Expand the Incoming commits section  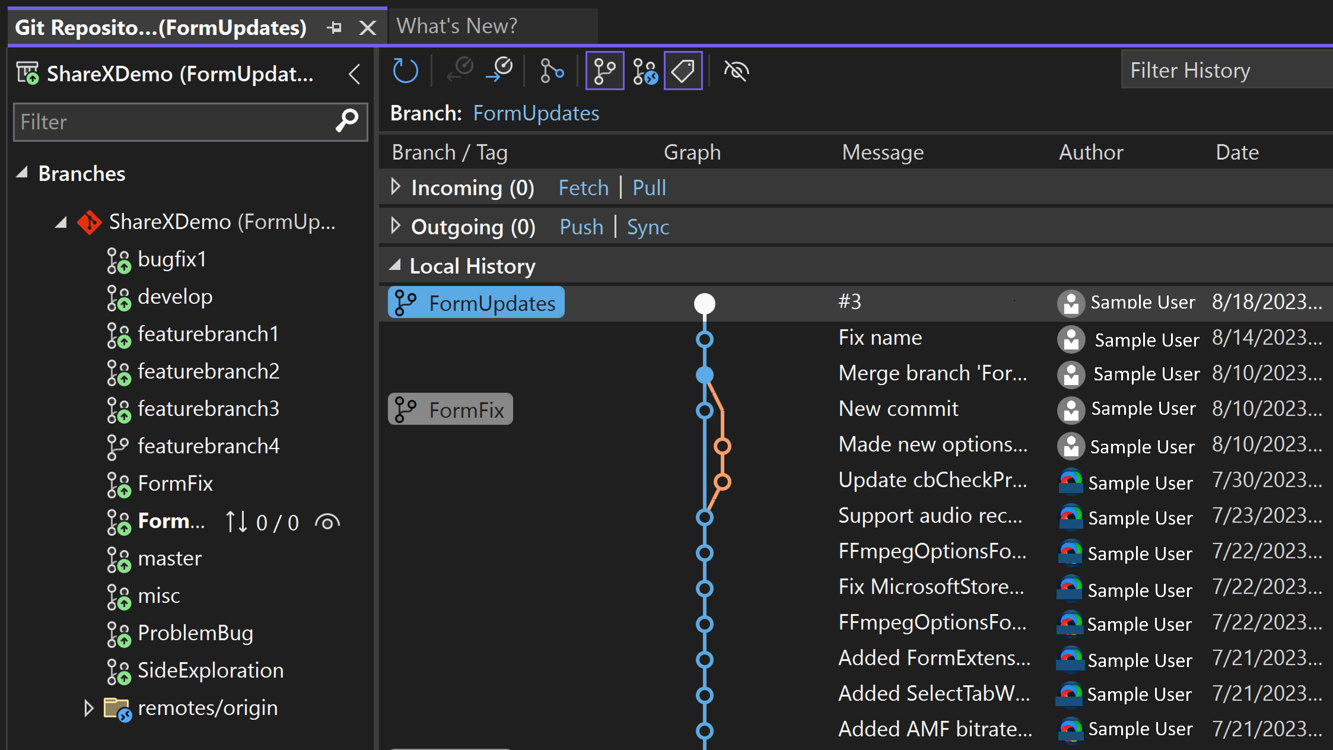point(396,188)
